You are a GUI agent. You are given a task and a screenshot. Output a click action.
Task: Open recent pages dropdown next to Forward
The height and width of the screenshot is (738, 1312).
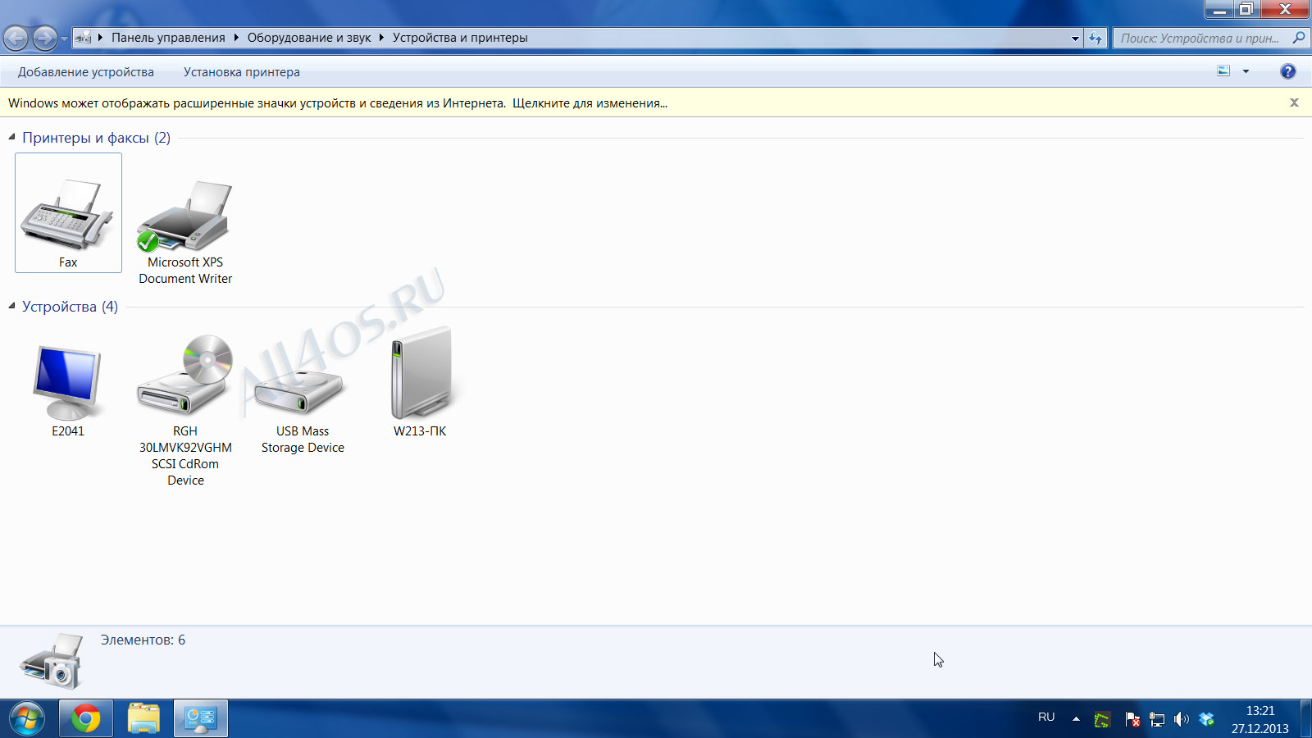64,39
